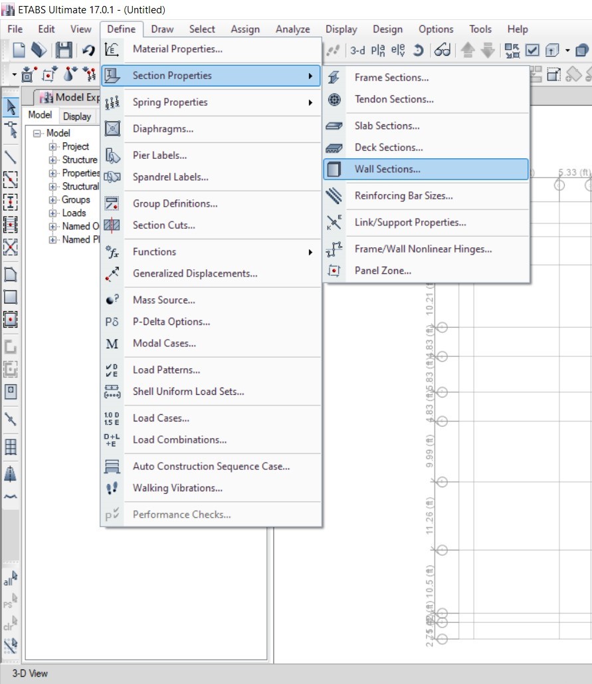
Task: Click the Select All icon
Action: pyautogui.click(x=11, y=579)
